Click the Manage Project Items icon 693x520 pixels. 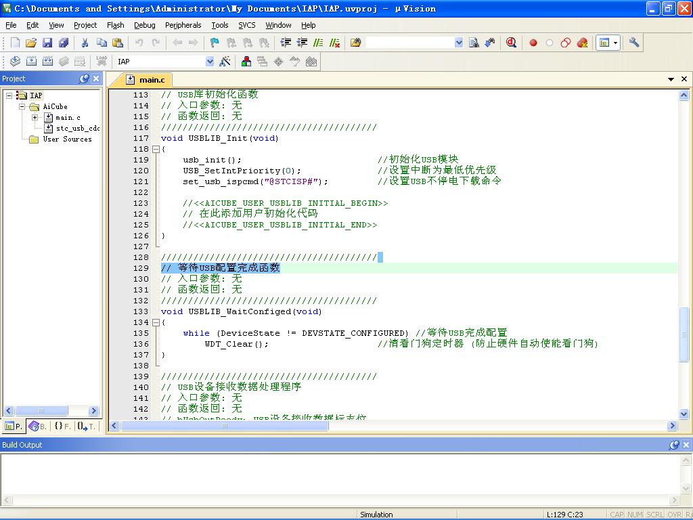click(x=246, y=62)
